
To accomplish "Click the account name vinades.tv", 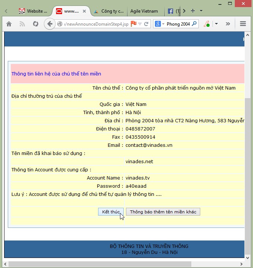I will coord(137,178).
